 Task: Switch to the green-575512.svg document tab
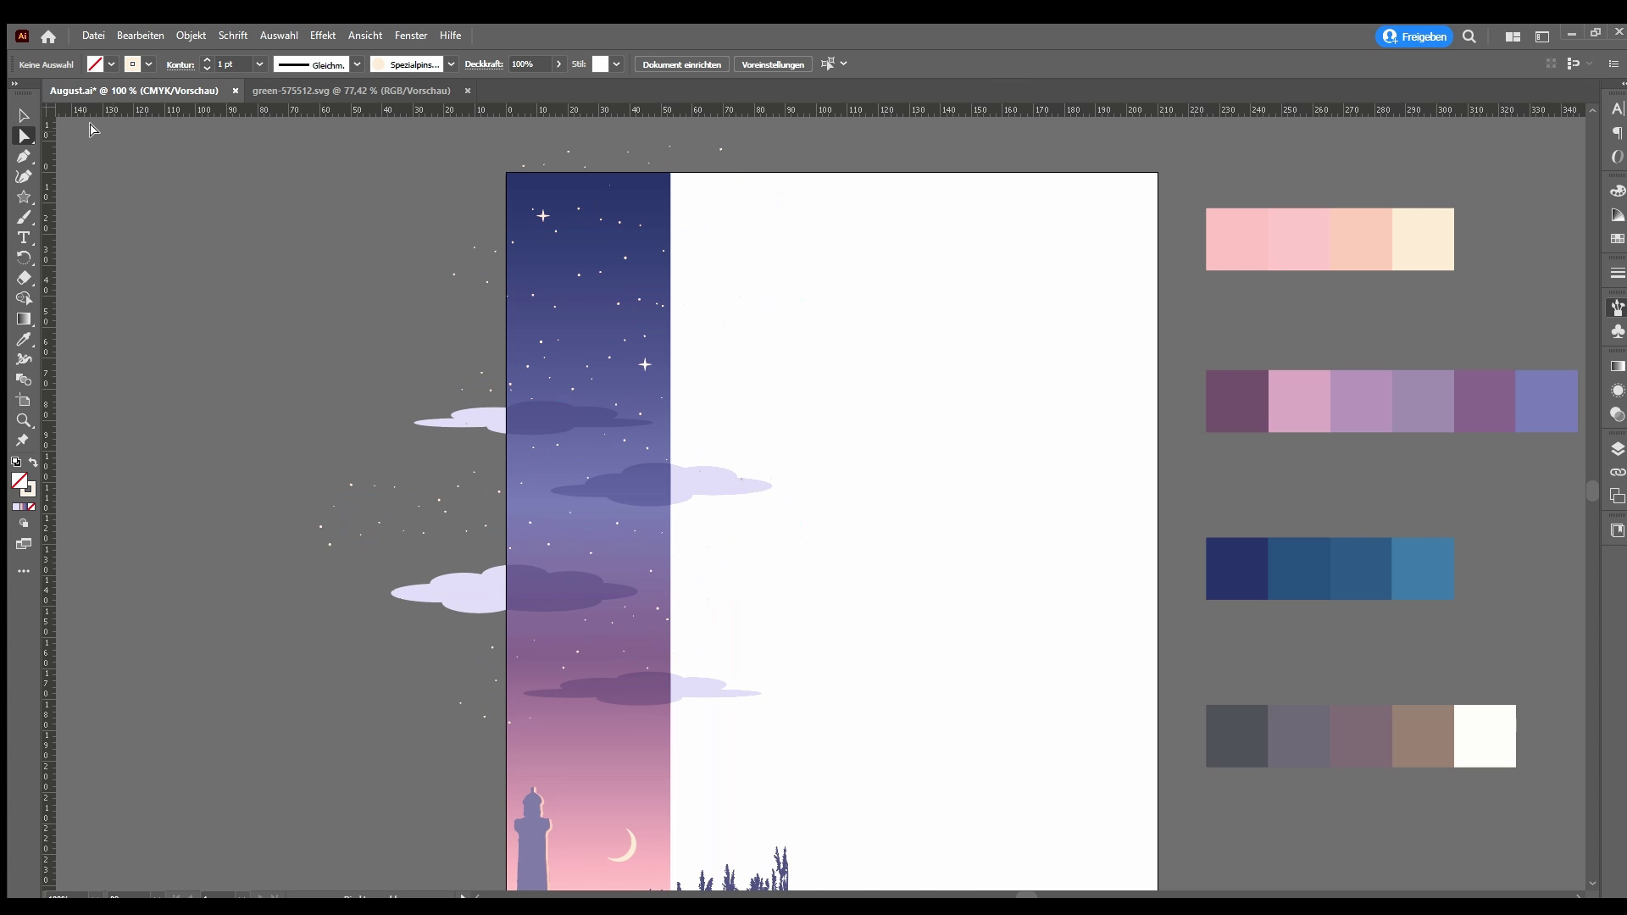click(x=352, y=91)
